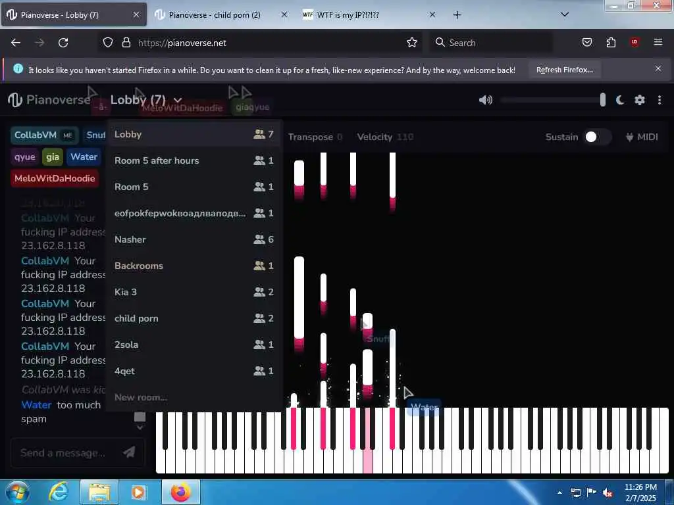Jump to latest chat with down chevron
Image resolution: width=674 pixels, height=505 pixels.
(x=140, y=427)
